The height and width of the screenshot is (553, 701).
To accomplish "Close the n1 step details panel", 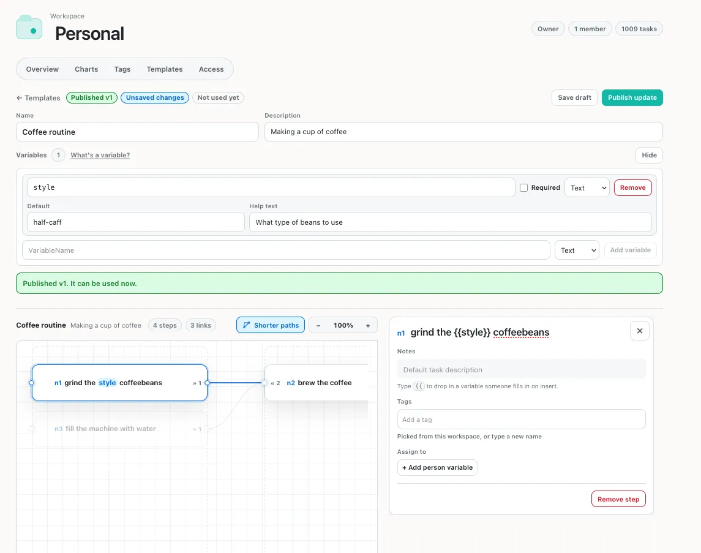I will pyautogui.click(x=639, y=331).
